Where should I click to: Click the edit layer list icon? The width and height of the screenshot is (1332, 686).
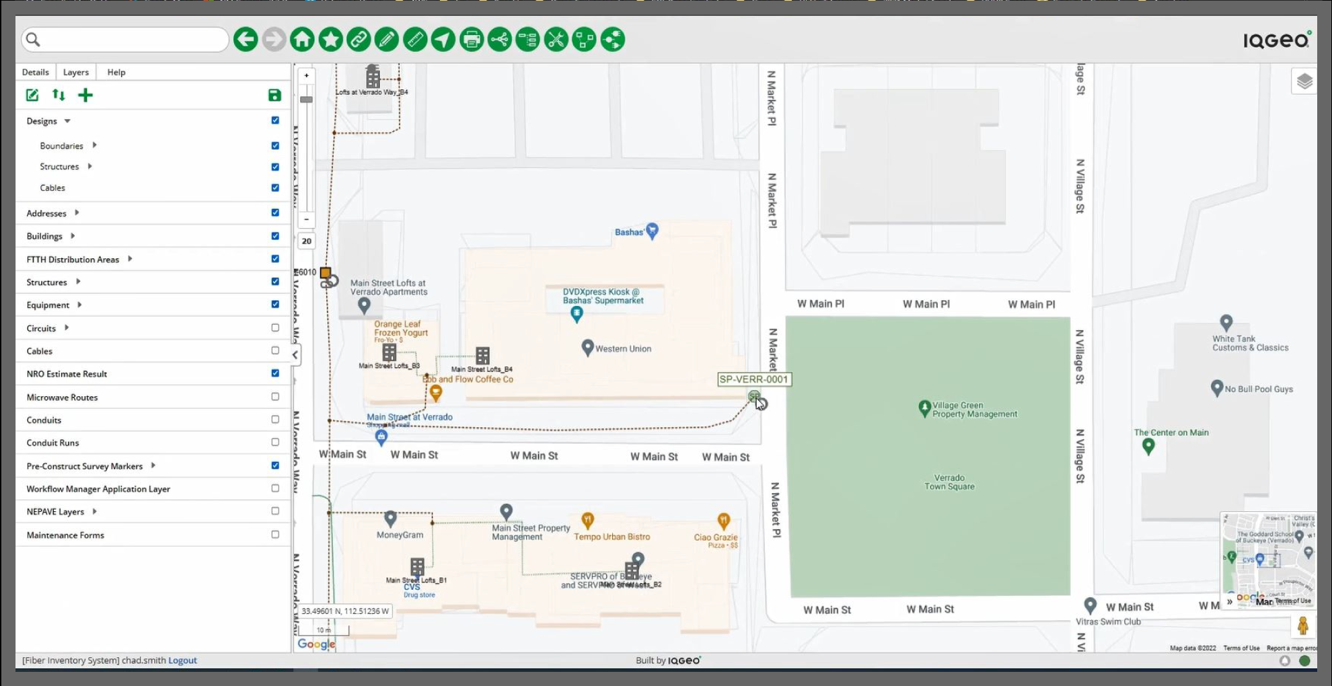coord(32,95)
